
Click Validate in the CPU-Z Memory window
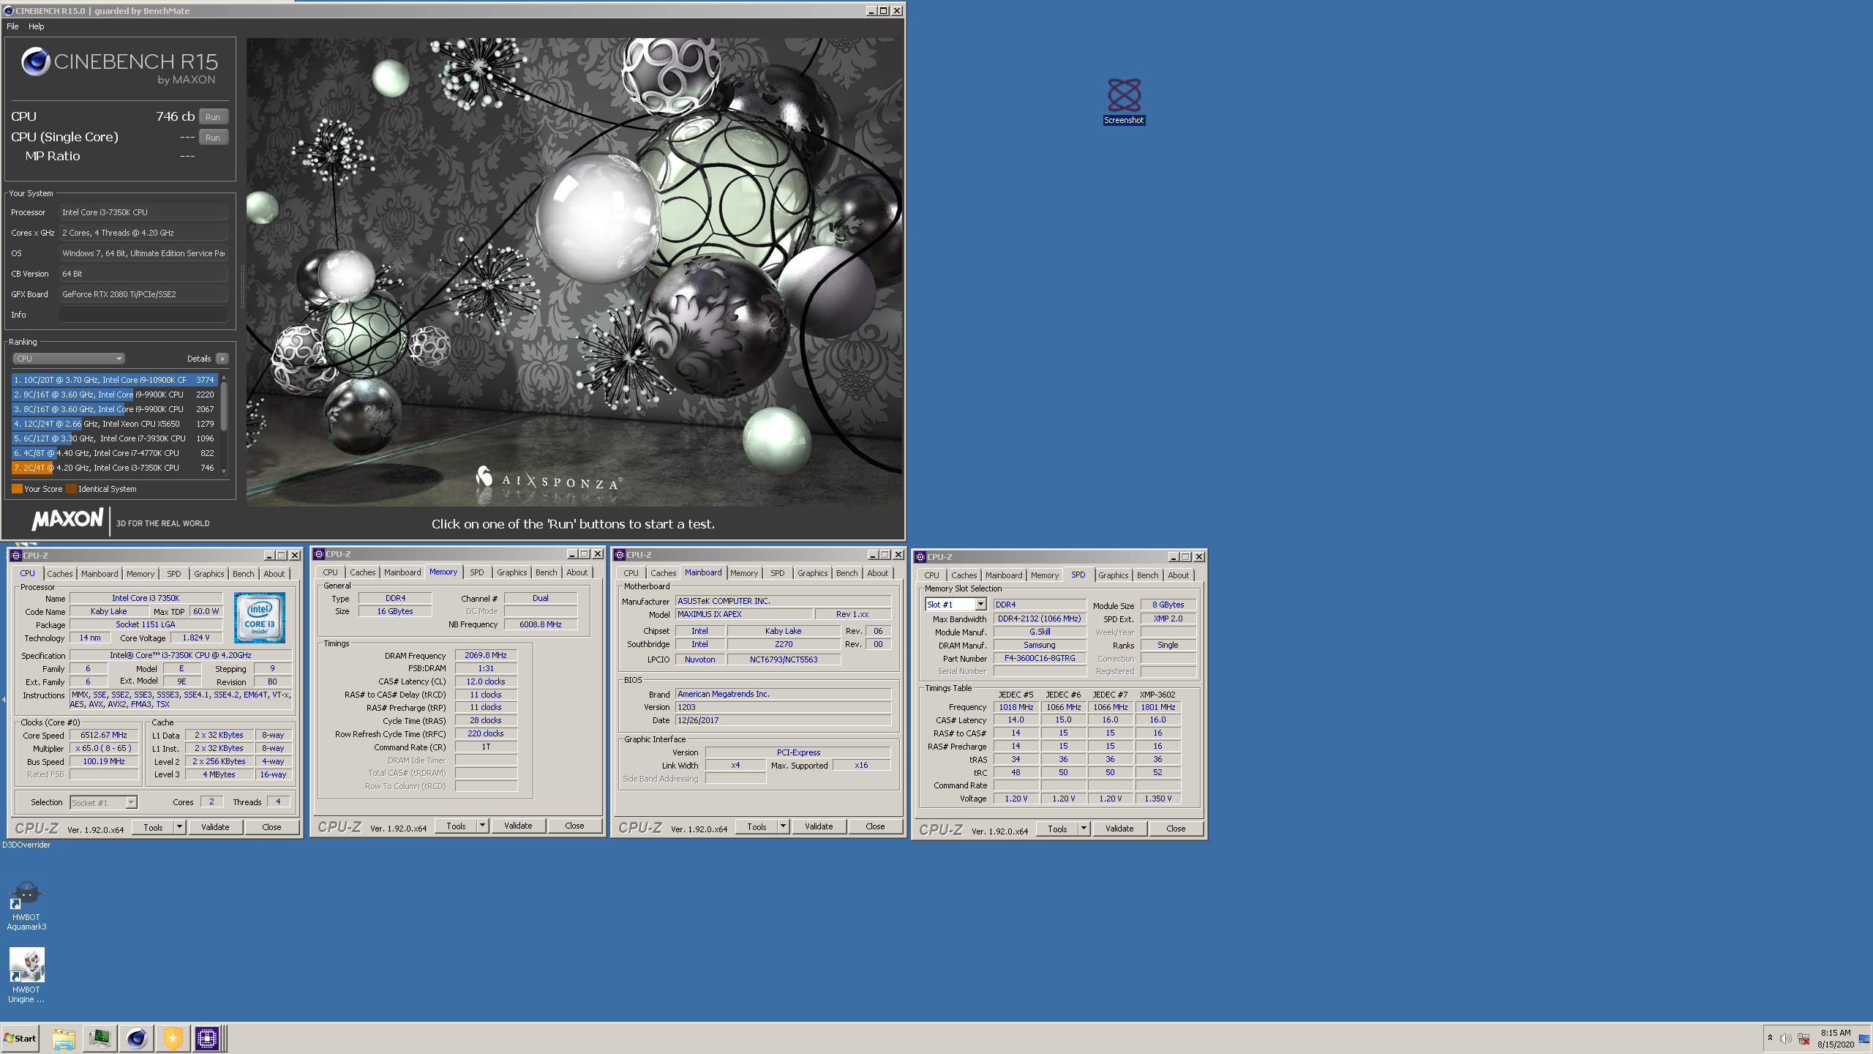coord(518,826)
